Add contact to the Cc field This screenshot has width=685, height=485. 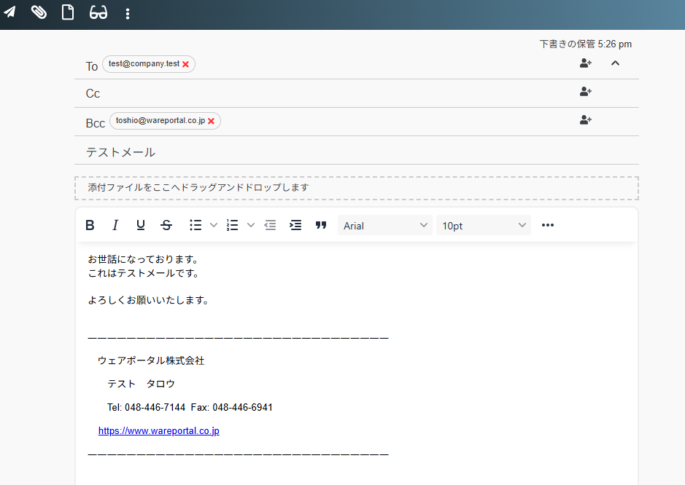[585, 92]
